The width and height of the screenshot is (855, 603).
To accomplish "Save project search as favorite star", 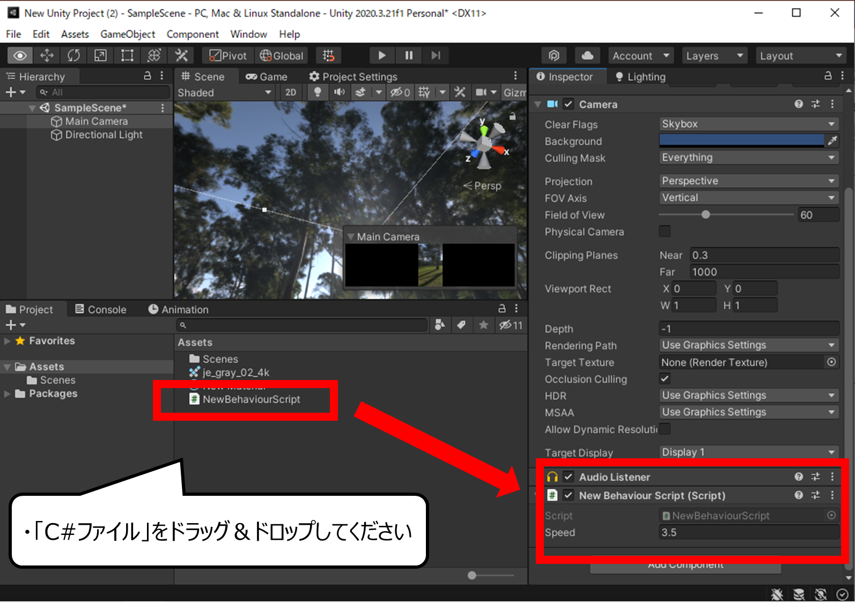I will click(483, 325).
